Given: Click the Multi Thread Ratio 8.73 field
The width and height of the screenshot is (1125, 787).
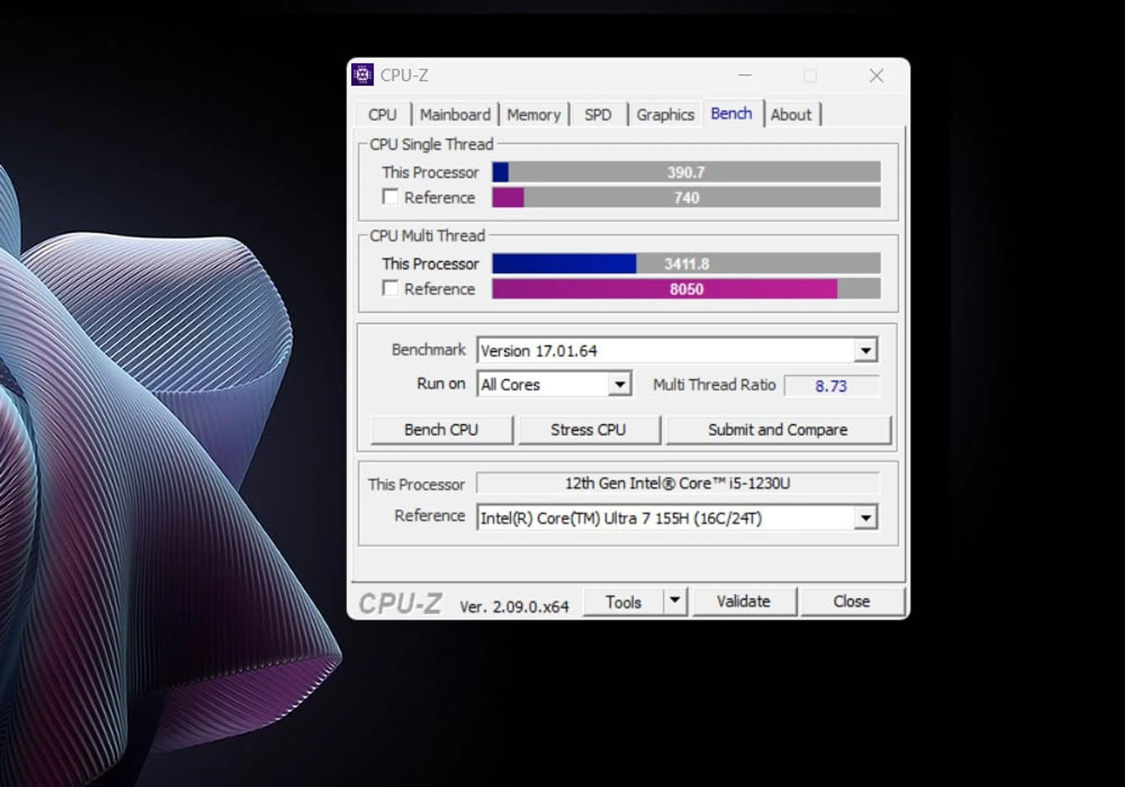Looking at the screenshot, I should pyautogui.click(x=831, y=386).
